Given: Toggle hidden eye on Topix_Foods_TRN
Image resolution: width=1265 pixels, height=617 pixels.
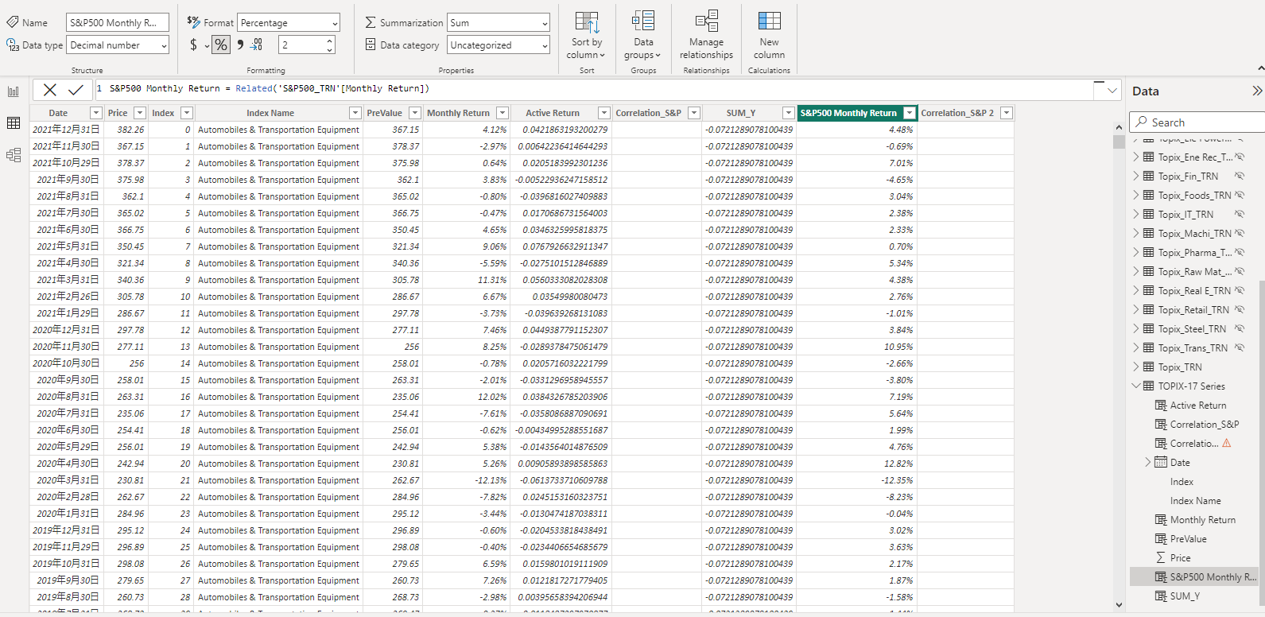Looking at the screenshot, I should click(1239, 196).
